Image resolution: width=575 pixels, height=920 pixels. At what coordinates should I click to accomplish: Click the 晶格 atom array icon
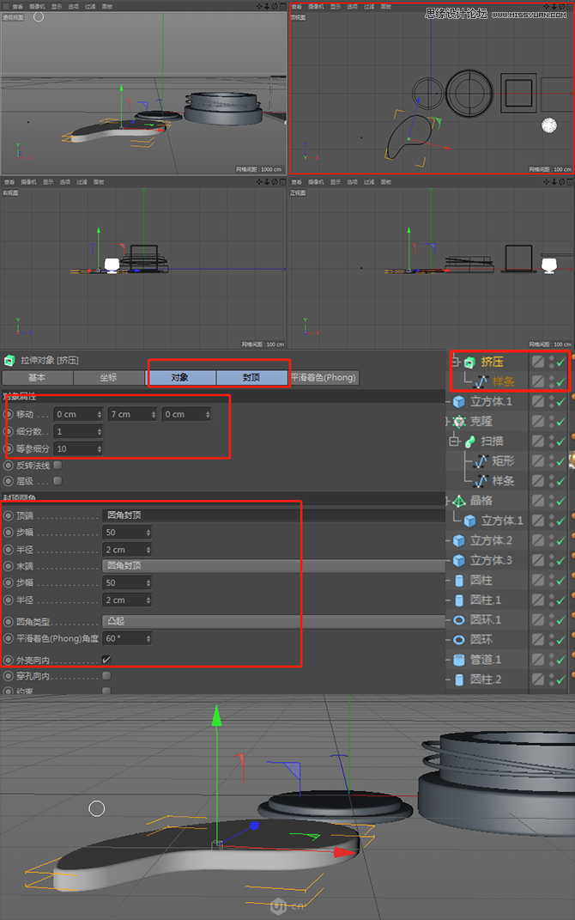coord(458,501)
